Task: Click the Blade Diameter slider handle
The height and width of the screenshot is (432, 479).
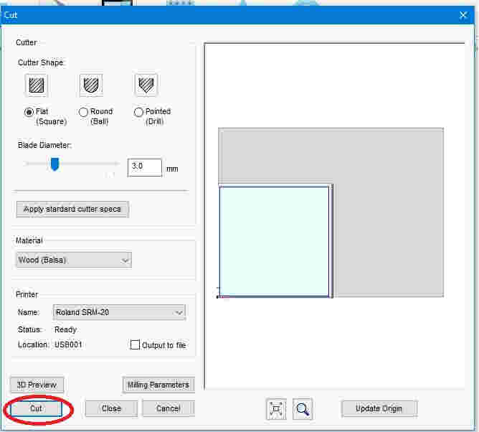Action: pos(54,164)
